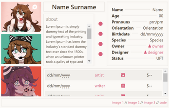Select the third pink dot button
Image resolution: width=169 pixels, height=108 pixels.
(100, 44)
